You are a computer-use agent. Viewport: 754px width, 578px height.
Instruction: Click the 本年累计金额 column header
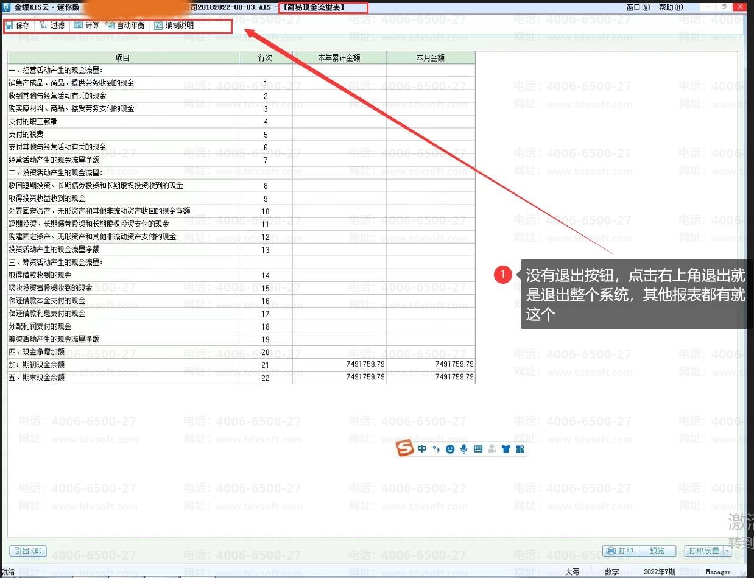339,58
